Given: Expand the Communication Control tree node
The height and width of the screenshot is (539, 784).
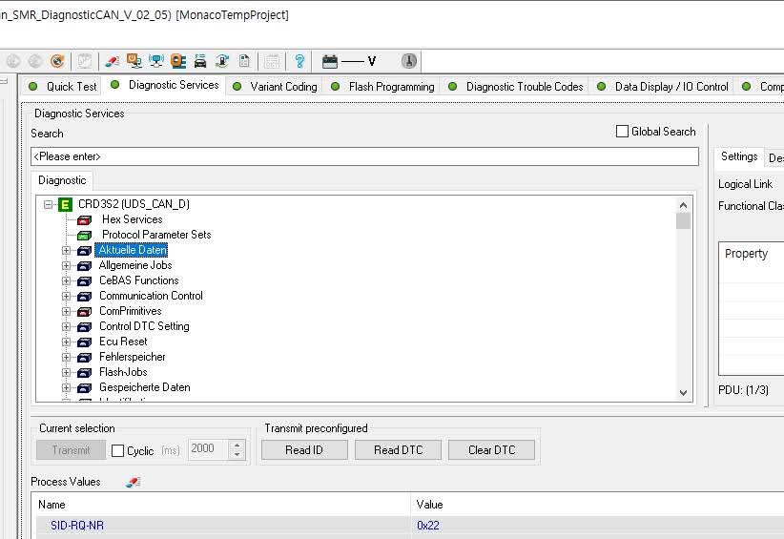Looking at the screenshot, I should point(66,296).
